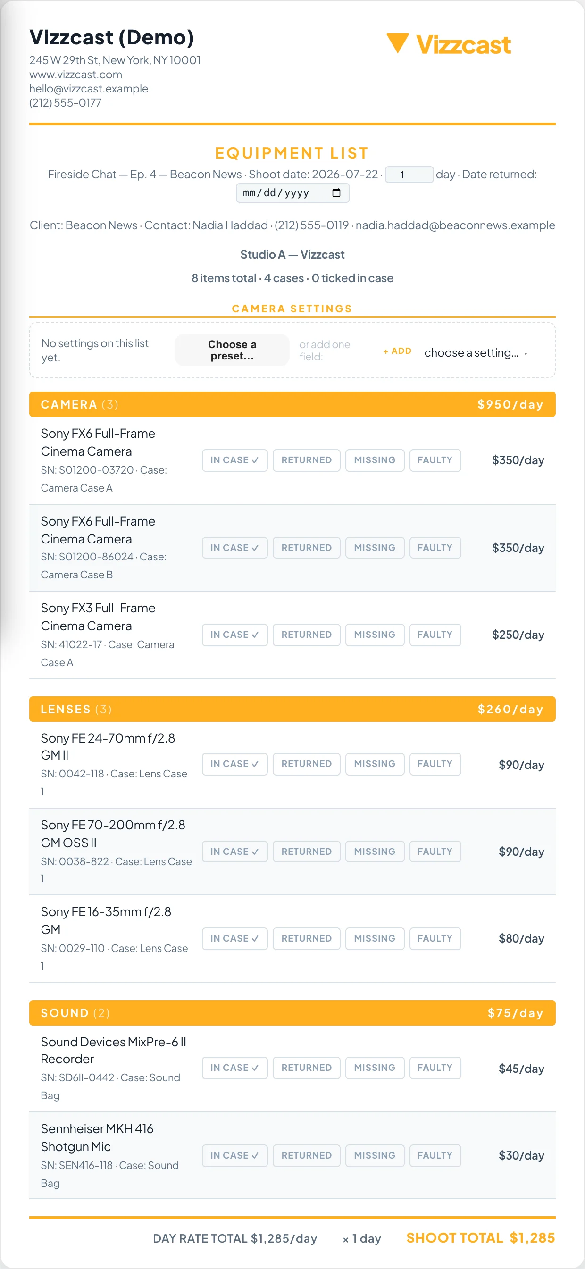The height and width of the screenshot is (1269, 585).
Task: Mark Sony FE 16-35mm as In Case
Action: click(234, 938)
